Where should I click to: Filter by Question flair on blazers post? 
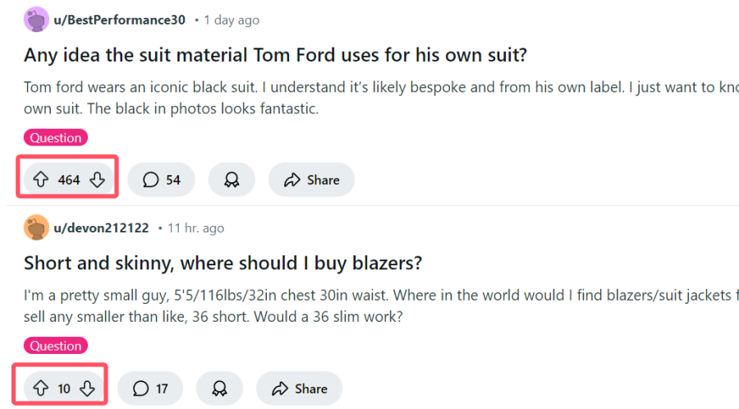(56, 346)
